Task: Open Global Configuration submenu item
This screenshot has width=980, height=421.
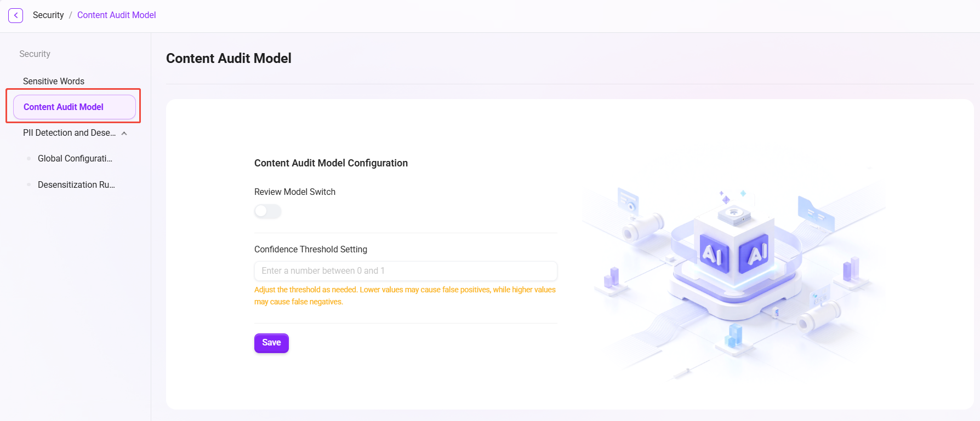Action: pyautogui.click(x=75, y=159)
